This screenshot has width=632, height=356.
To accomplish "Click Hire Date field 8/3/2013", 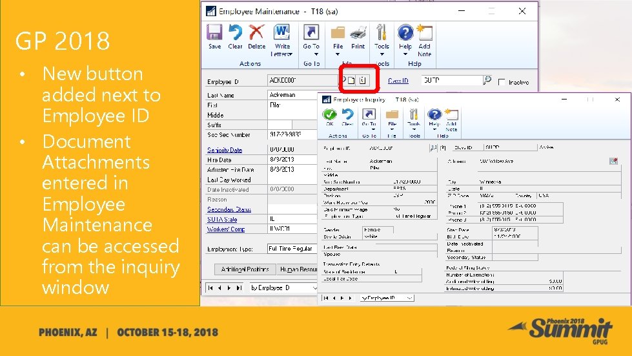I will (x=292, y=160).
